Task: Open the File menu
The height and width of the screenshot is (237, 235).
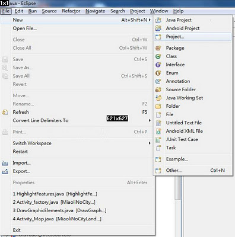Action: [x=6, y=11]
